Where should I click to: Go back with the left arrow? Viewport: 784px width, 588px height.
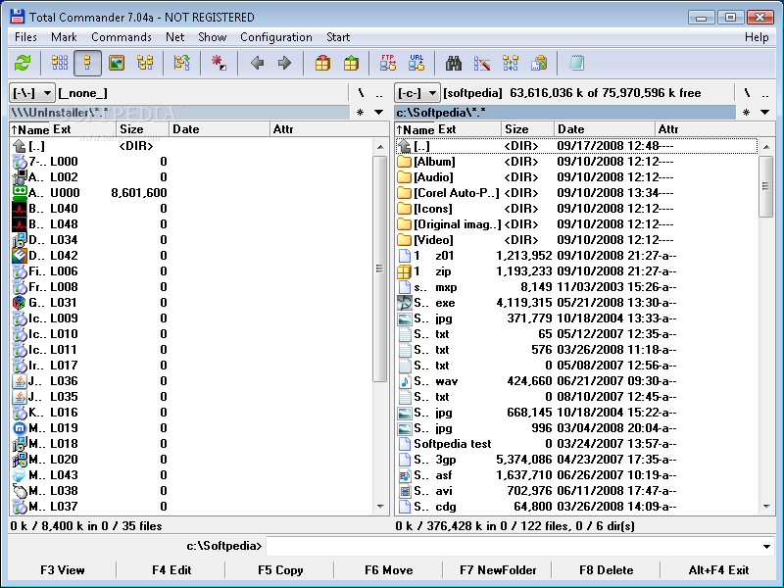257,63
